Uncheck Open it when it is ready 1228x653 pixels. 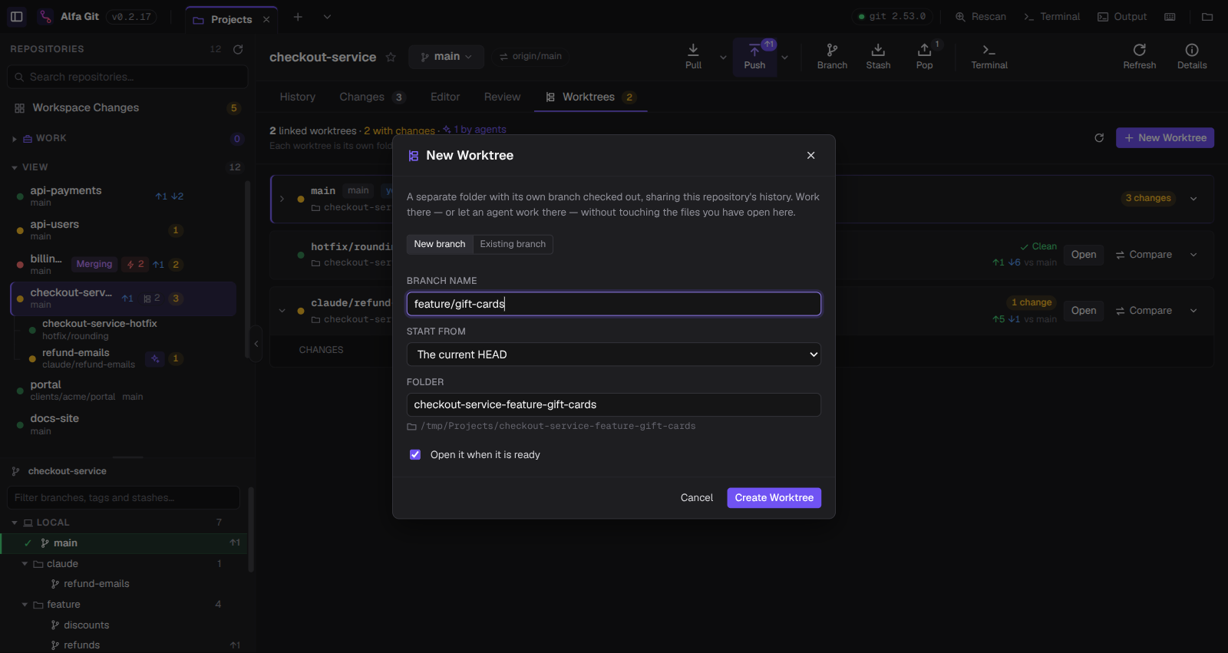(x=415, y=455)
